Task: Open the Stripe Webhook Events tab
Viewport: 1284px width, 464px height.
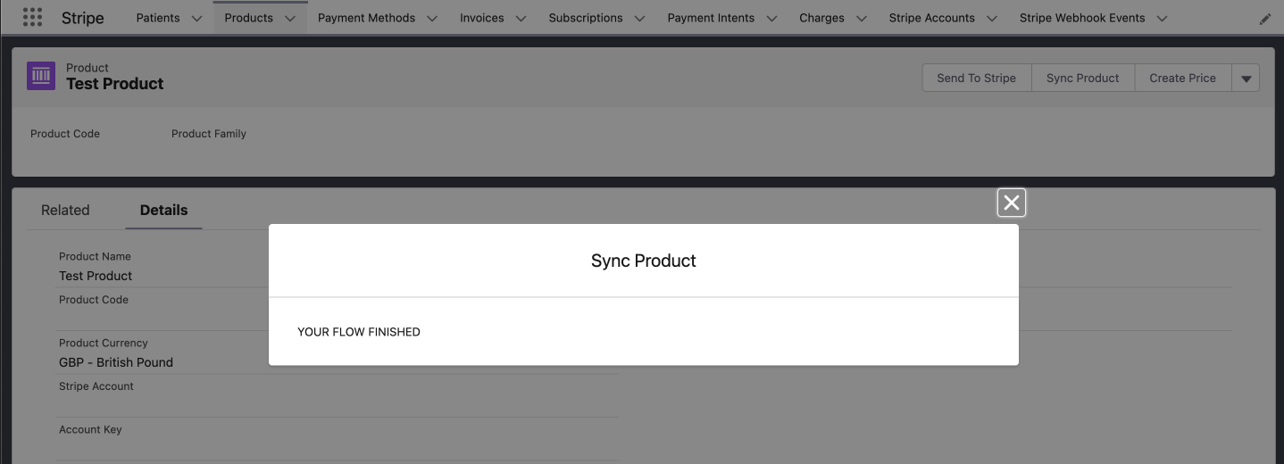Action: coord(1082,18)
